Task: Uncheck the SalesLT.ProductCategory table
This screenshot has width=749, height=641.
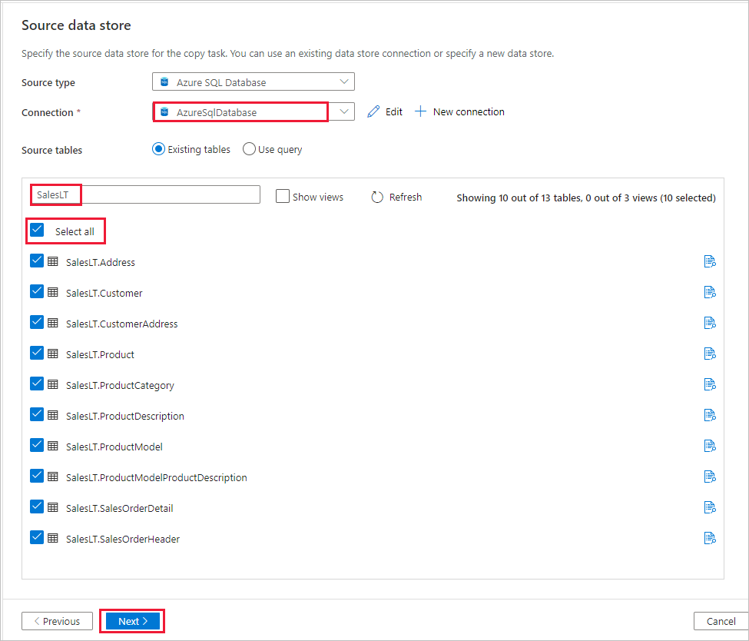Action: click(x=36, y=383)
